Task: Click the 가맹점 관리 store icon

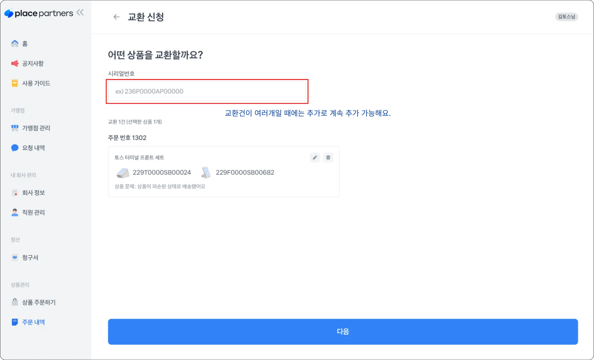Action: pos(15,128)
